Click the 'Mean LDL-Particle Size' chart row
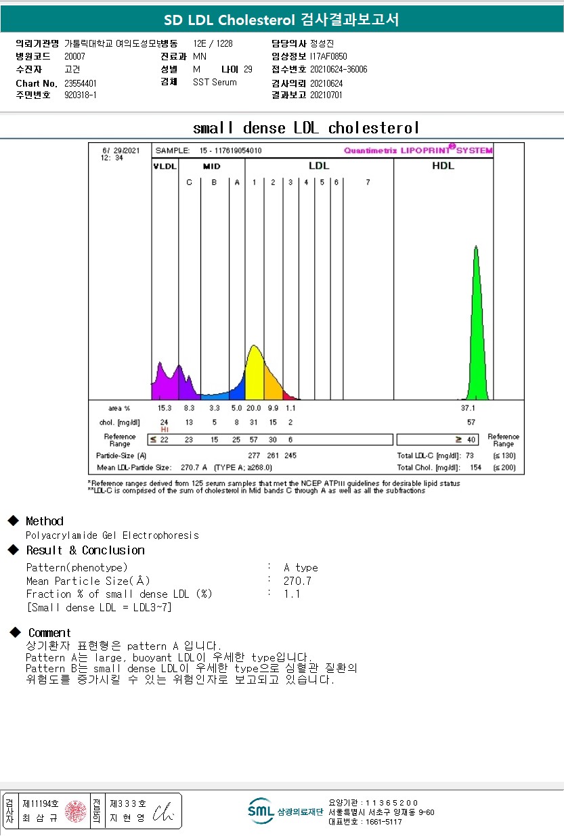 pos(184,467)
